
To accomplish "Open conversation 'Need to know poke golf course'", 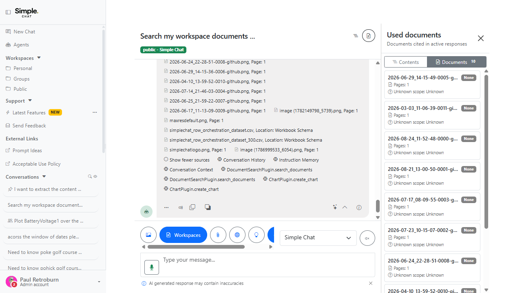I will pos(51,252).
